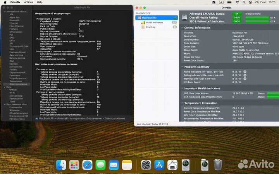Open Notes app in Dock

127,165
